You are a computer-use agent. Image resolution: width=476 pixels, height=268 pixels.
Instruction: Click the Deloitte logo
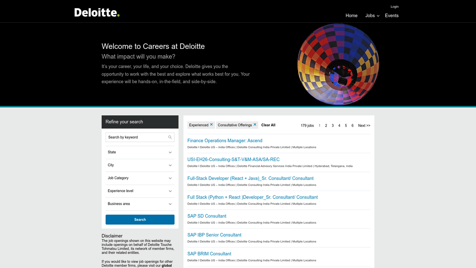pos(97,12)
